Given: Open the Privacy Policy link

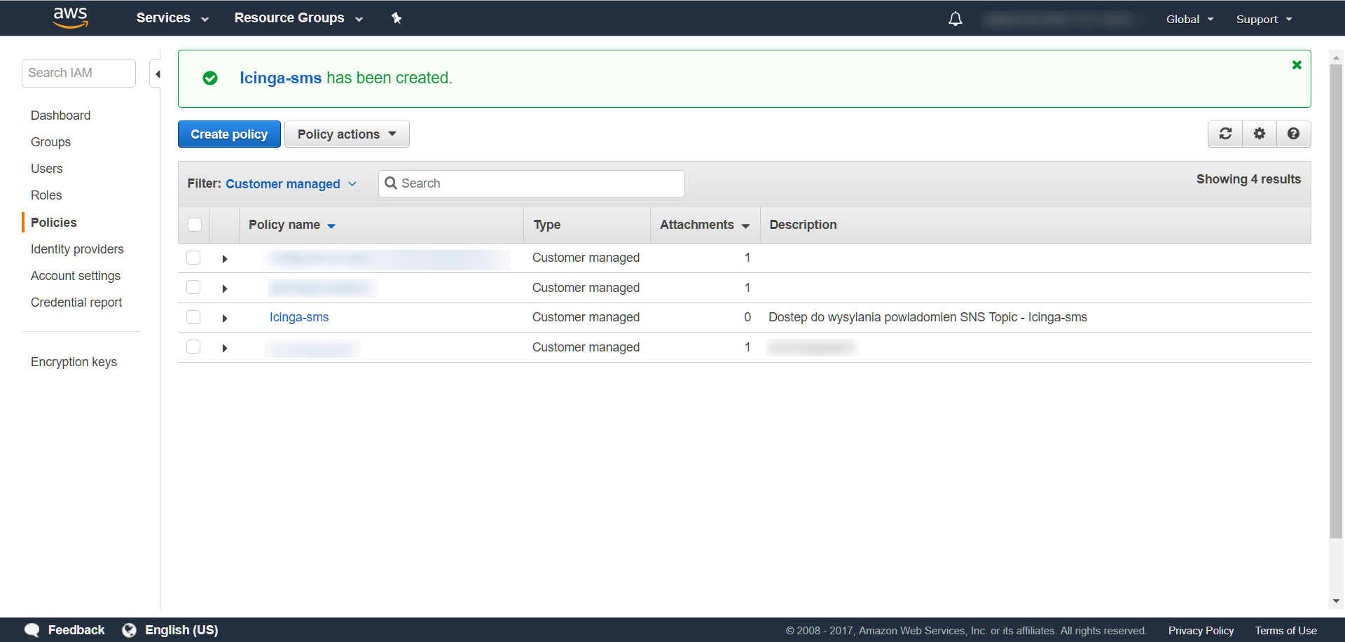Looking at the screenshot, I should point(1201,631).
